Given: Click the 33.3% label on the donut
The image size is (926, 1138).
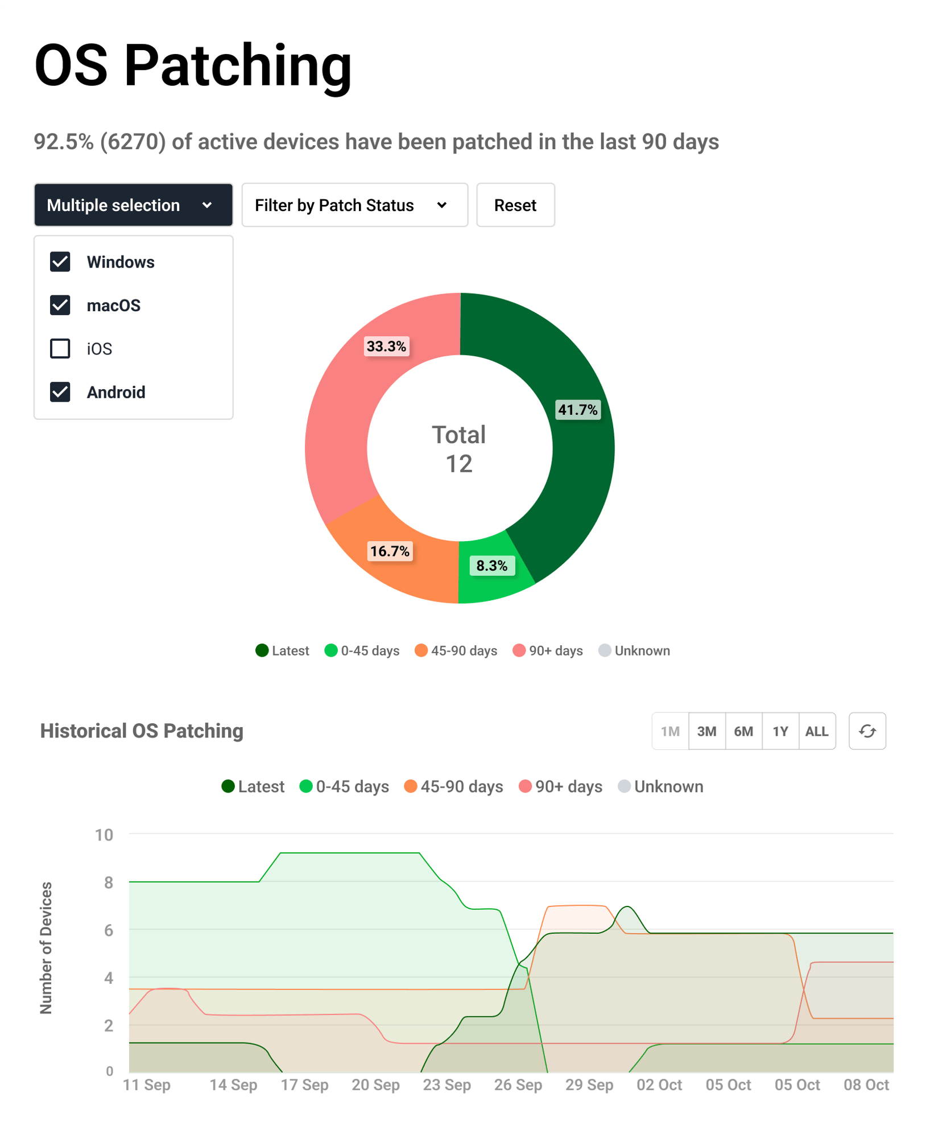Looking at the screenshot, I should coord(386,346).
